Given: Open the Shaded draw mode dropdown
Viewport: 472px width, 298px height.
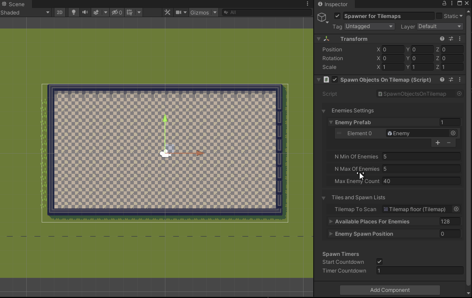Looking at the screenshot, I should pos(25,12).
